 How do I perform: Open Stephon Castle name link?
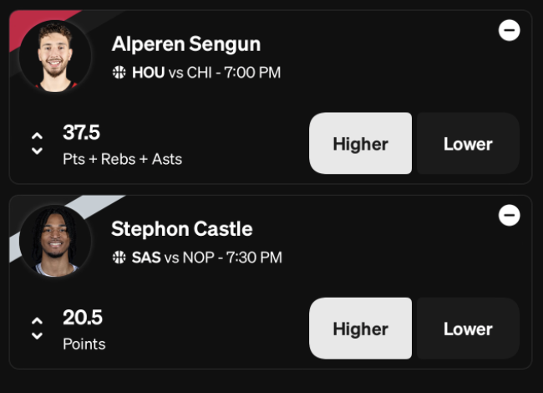[182, 229]
